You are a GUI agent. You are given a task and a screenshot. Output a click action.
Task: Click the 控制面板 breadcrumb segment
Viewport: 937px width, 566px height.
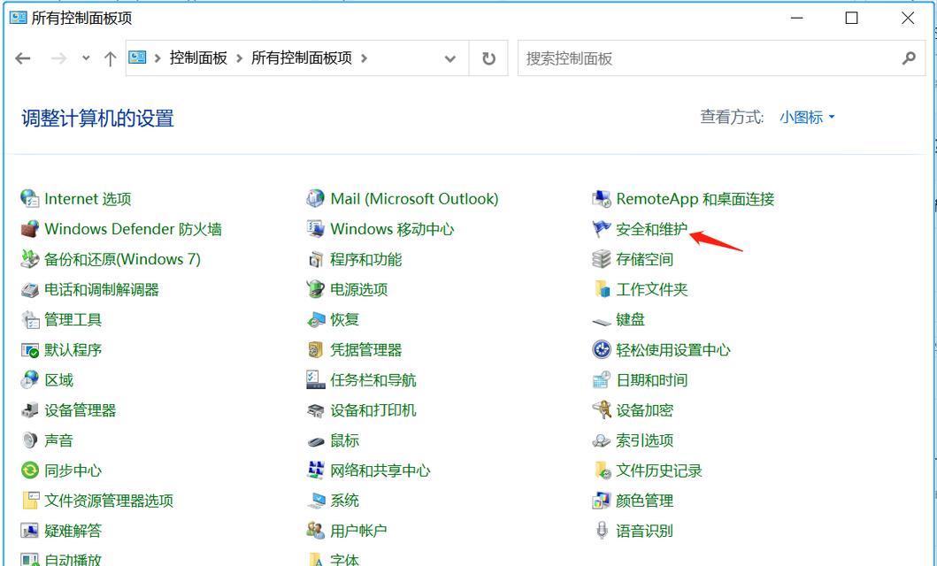[198, 57]
